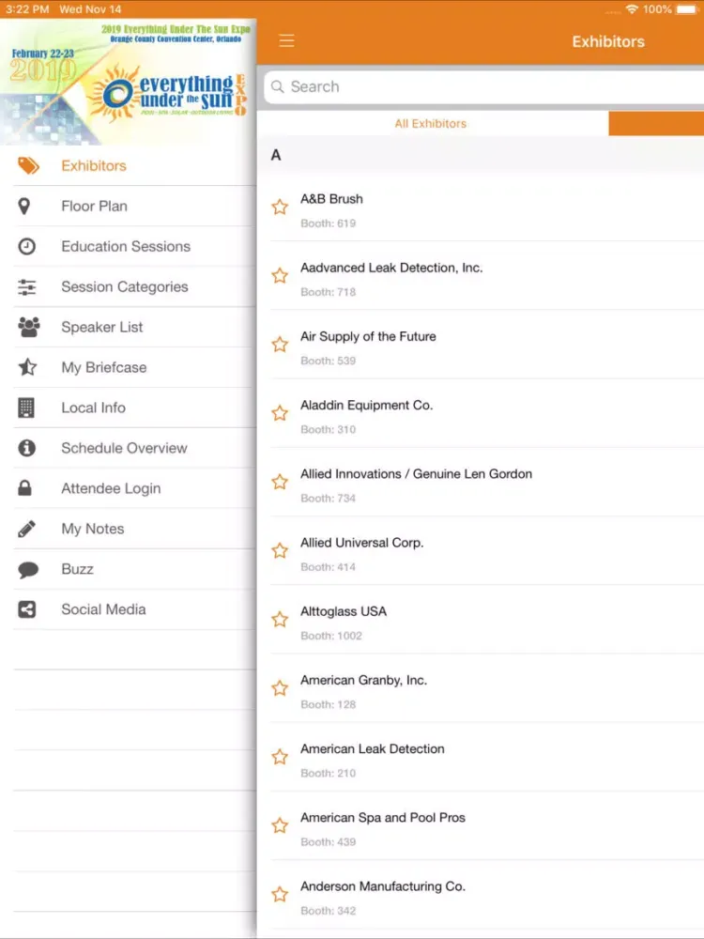Toggle favorite star for Air Supply of the Future

(x=280, y=345)
